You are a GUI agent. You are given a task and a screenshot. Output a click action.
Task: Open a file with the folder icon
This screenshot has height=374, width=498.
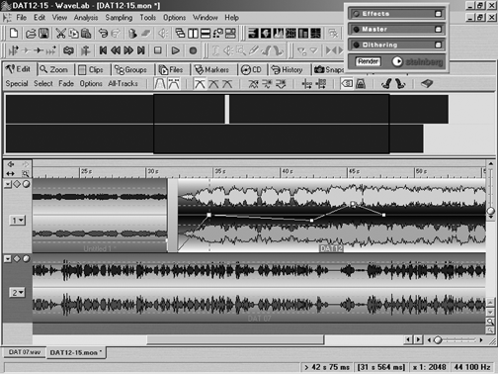[x=31, y=33]
